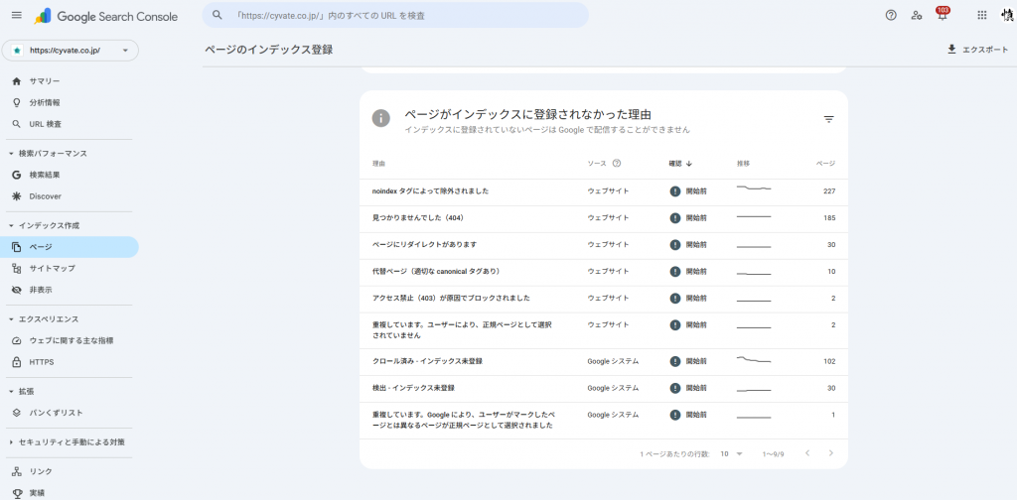This screenshot has width=1017, height=500.
Task: Click the help question mark icon
Action: pyautogui.click(x=890, y=15)
